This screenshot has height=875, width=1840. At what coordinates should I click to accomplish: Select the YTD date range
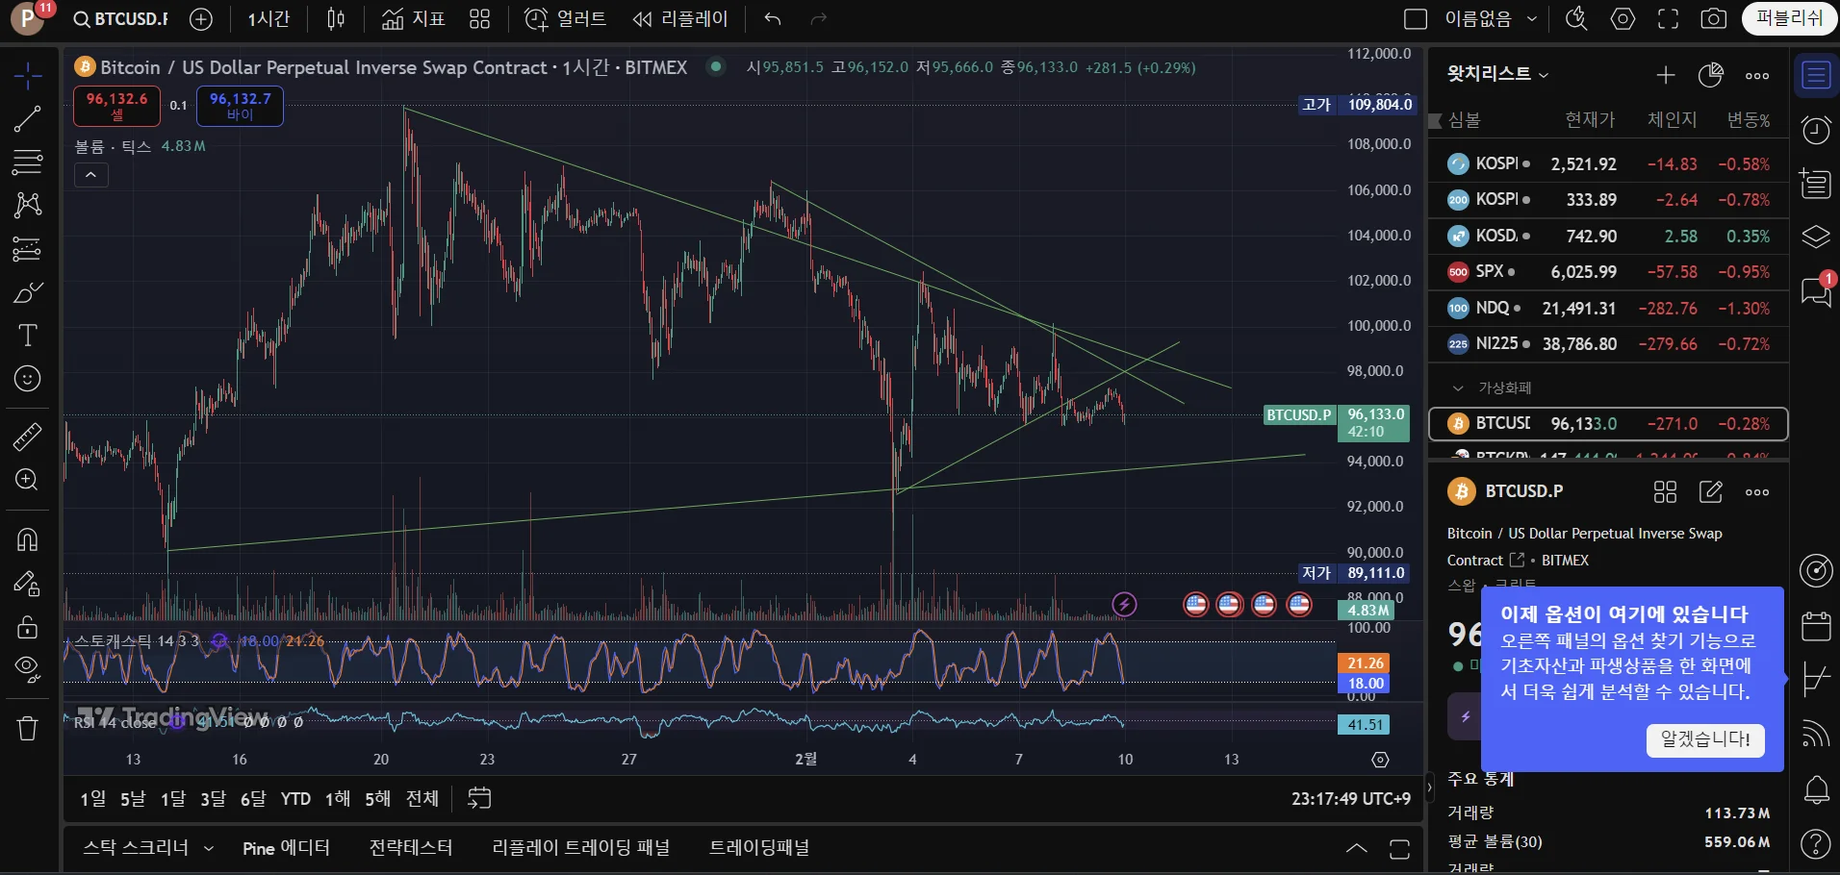295,799
